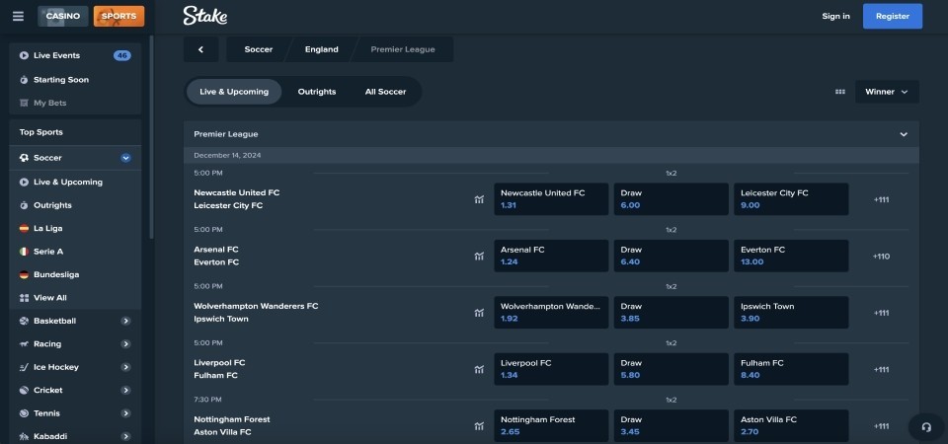
Task: Collapse the Premier League section
Action: point(904,134)
